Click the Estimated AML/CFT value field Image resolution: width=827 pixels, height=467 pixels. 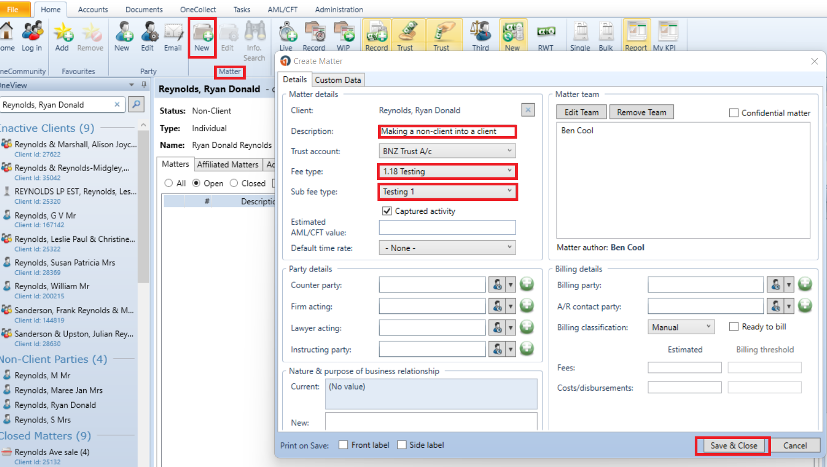point(447,227)
